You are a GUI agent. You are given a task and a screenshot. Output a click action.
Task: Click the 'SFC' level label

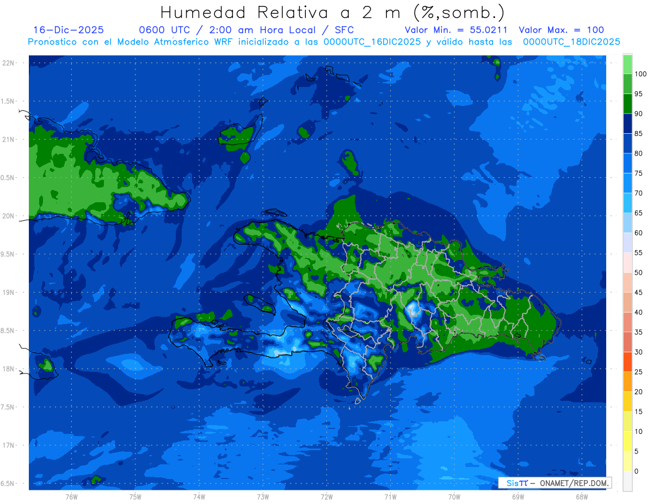pos(344,30)
